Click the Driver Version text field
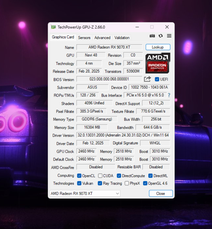Screen dimensions: 212x229 (x=123, y=135)
